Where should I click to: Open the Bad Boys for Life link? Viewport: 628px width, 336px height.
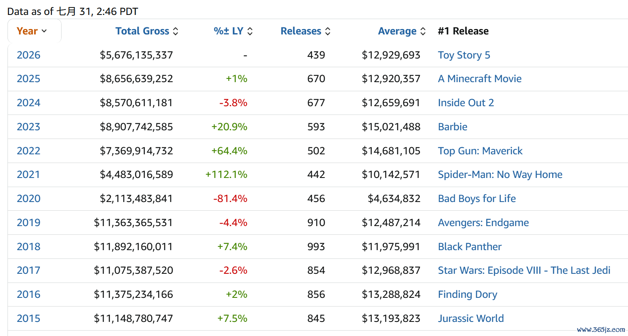477,199
